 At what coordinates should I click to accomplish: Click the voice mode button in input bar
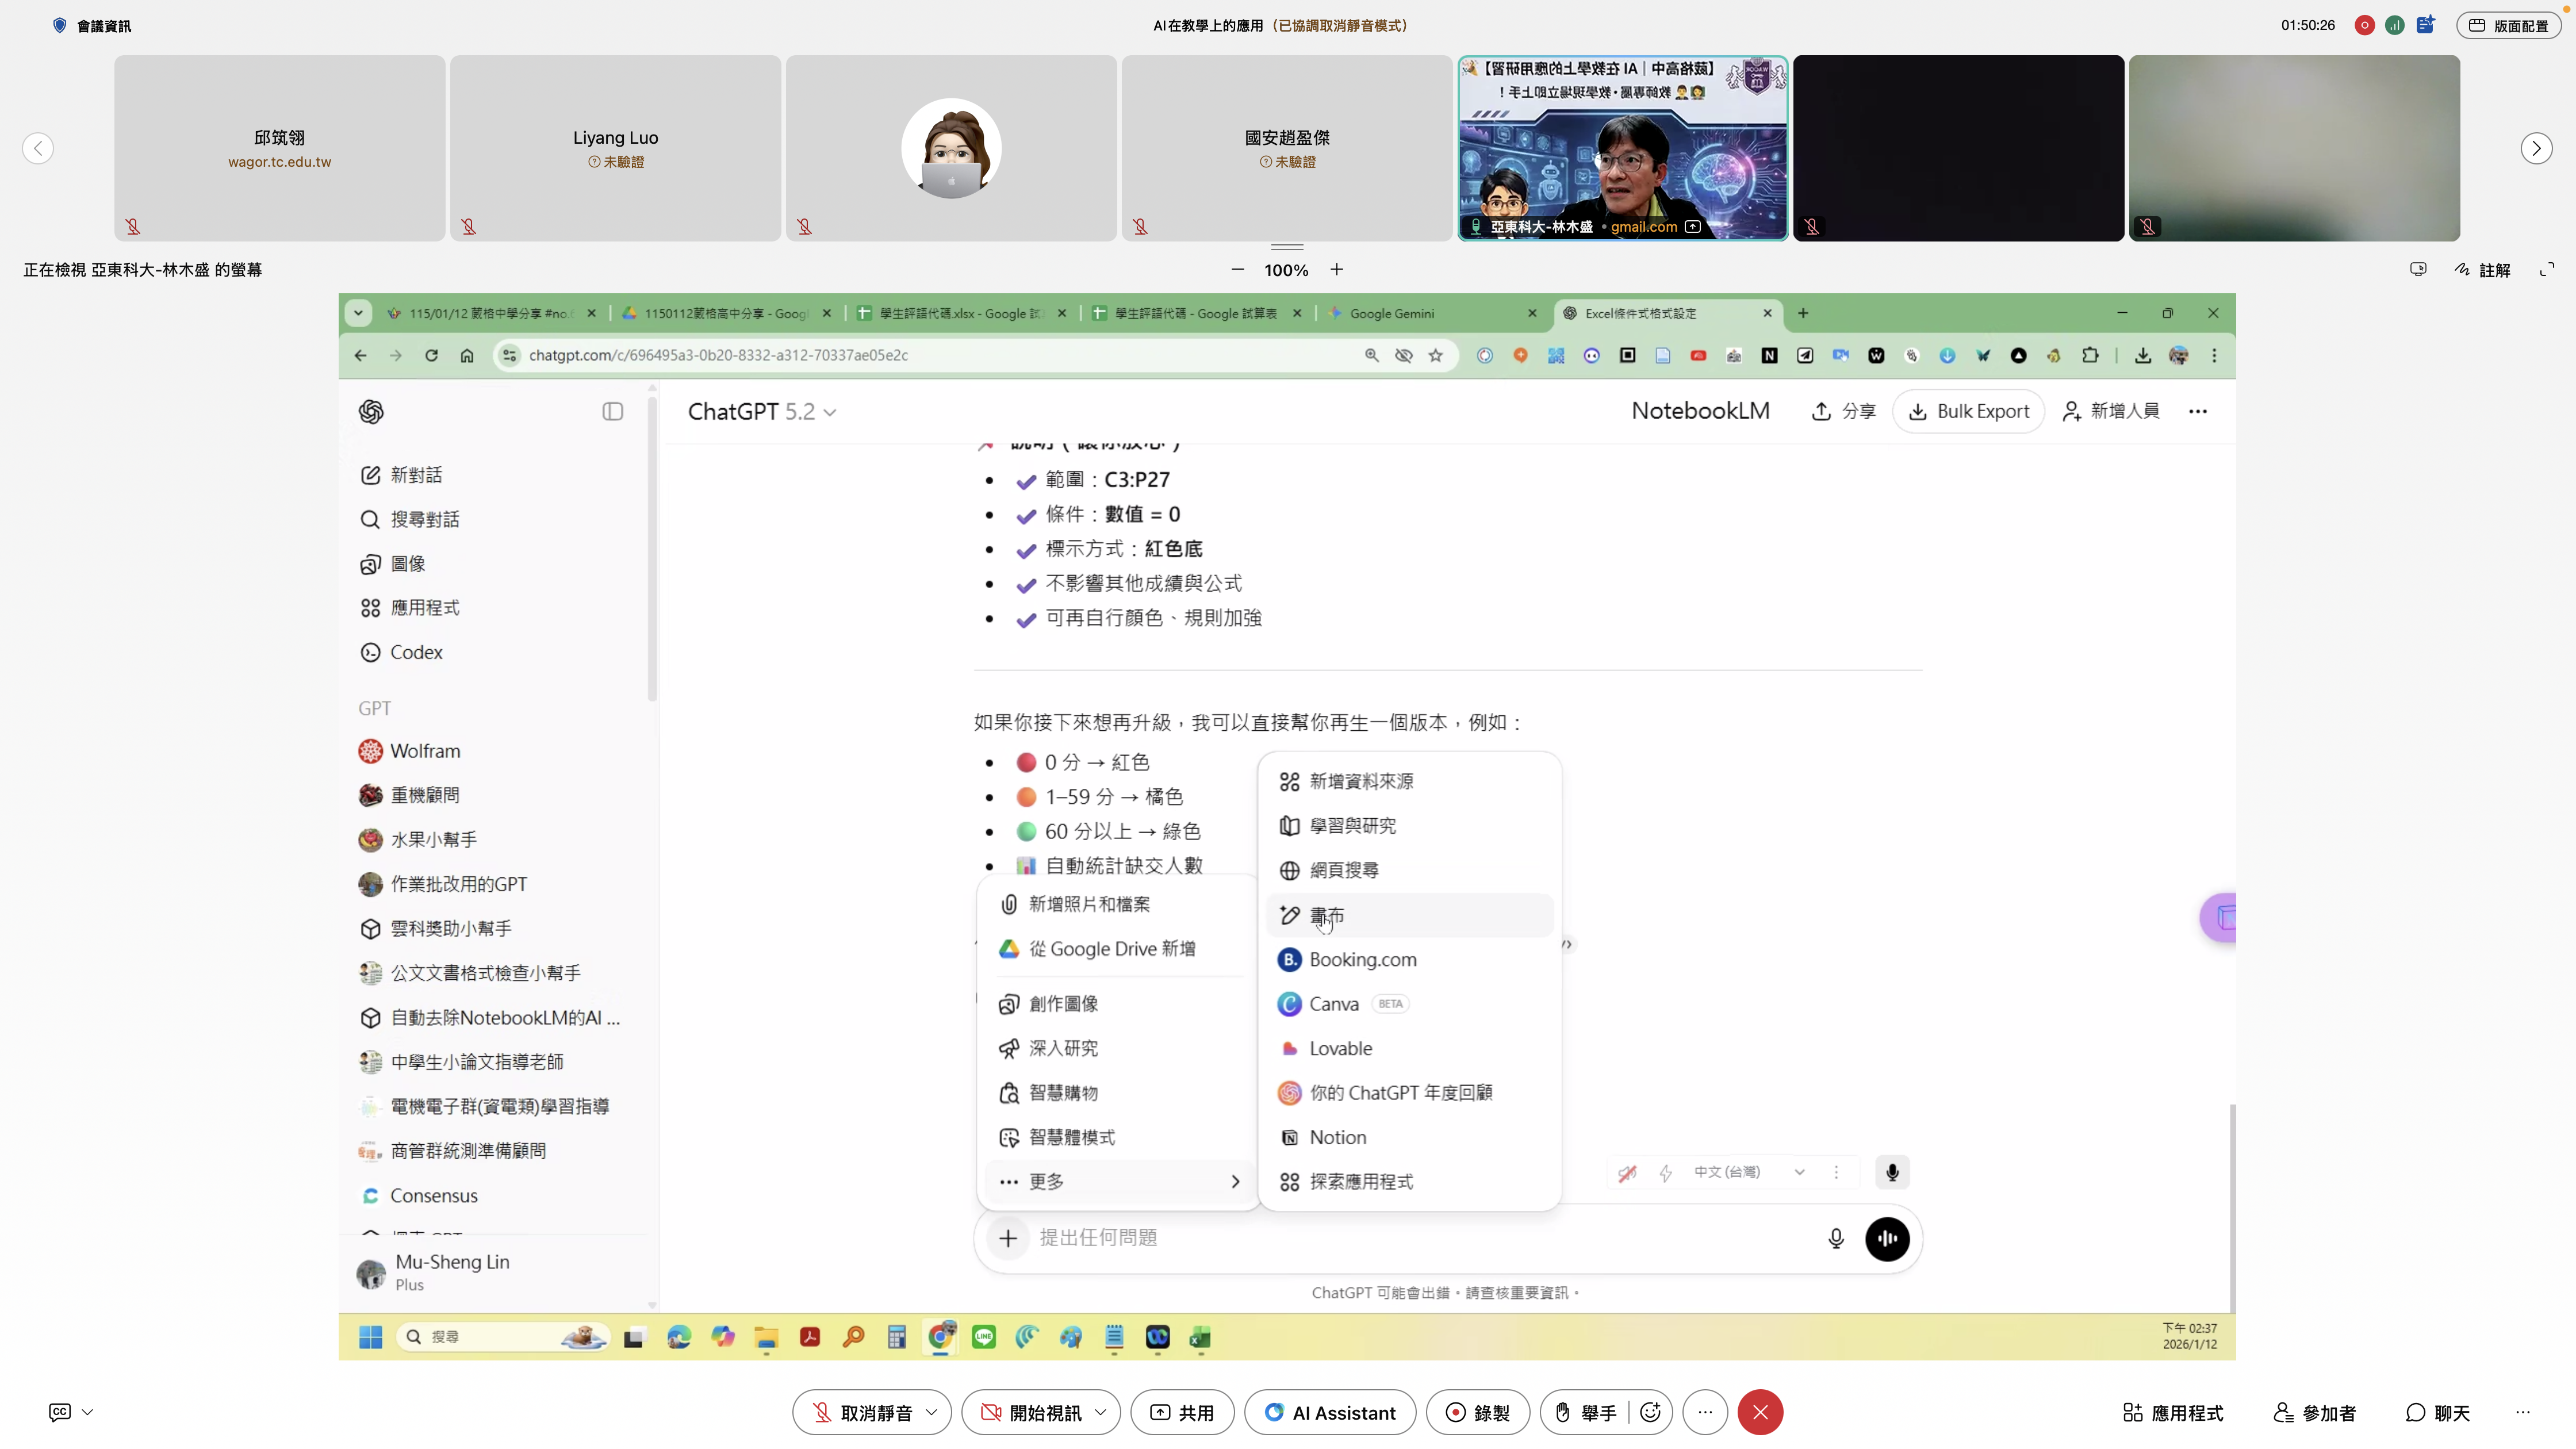1887,1238
